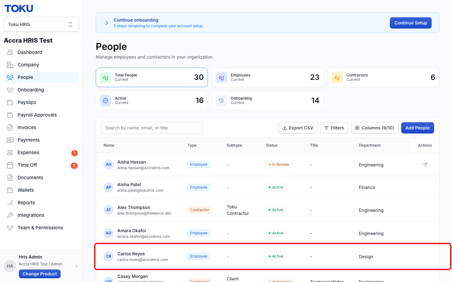Expand the Hris Admin account chevron
The image size is (452, 282).
click(x=77, y=266)
